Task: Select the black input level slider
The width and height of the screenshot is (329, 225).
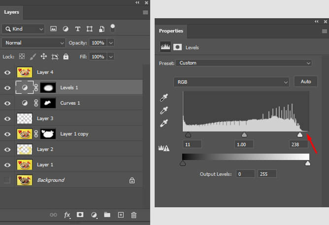Action: tap(188, 134)
